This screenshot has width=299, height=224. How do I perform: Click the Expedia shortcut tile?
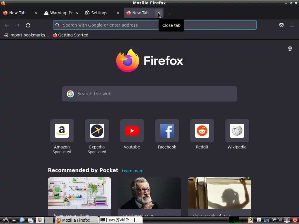coord(97,131)
